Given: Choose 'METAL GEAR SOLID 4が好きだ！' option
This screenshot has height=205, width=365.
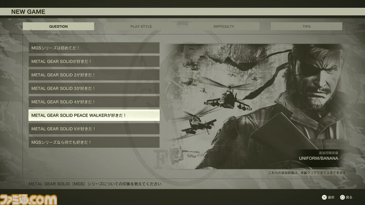Looking at the screenshot, I should pyautogui.click(x=94, y=102).
